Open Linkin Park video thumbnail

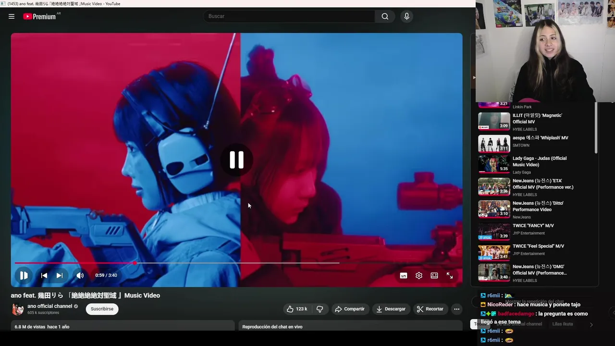click(494, 104)
